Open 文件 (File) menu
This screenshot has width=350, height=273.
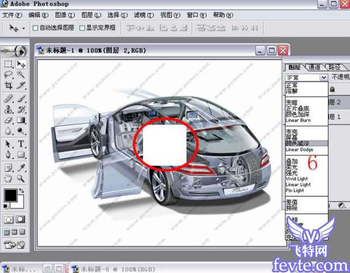click(12, 15)
